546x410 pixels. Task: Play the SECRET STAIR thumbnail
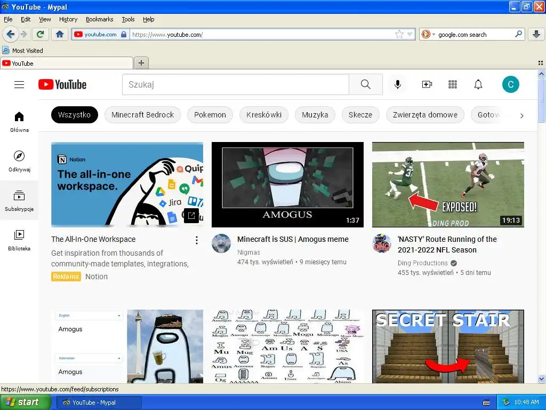pos(448,346)
